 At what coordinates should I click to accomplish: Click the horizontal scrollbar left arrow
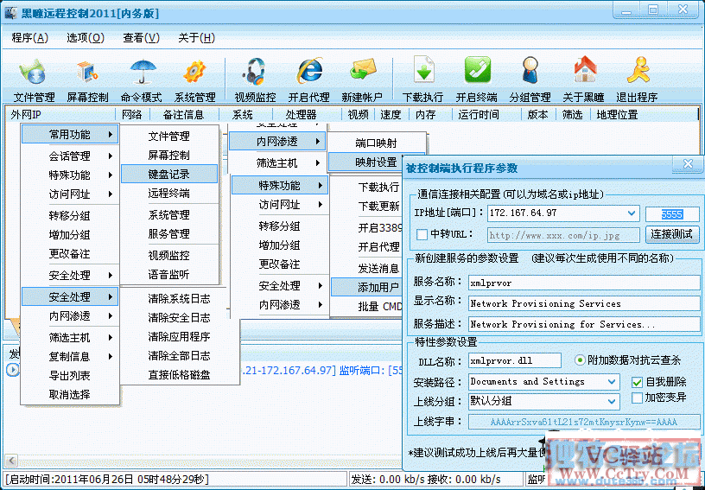tap(11, 461)
